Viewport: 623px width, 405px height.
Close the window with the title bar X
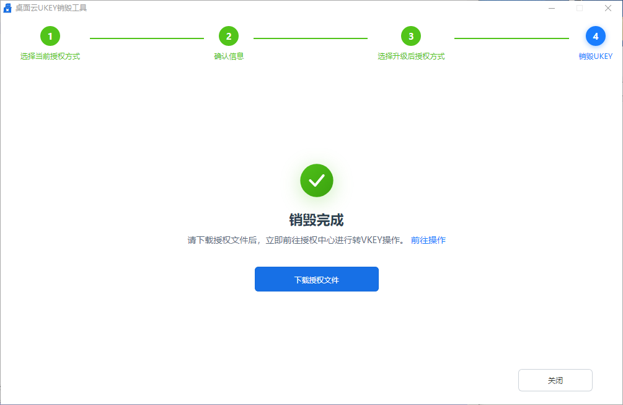click(608, 8)
